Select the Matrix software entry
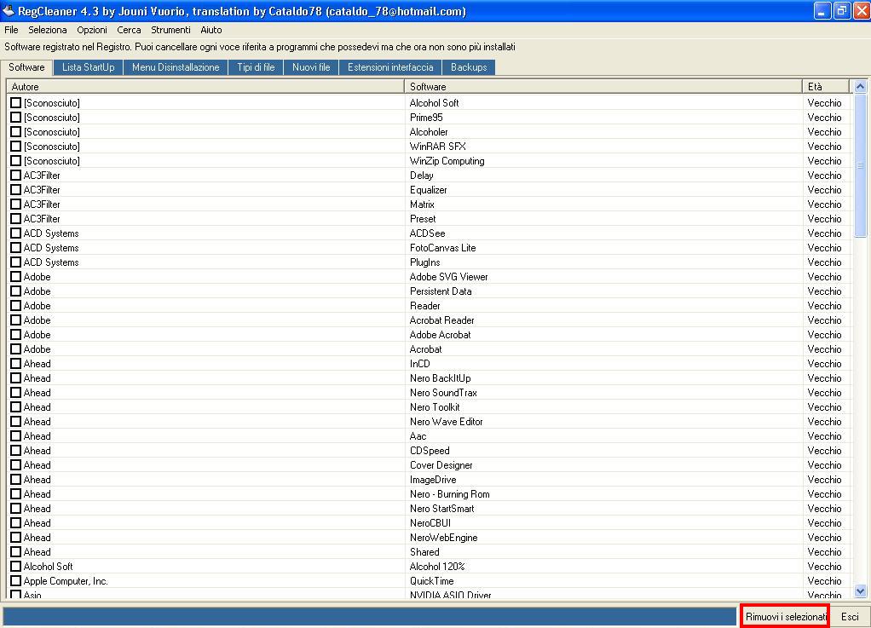 422,205
